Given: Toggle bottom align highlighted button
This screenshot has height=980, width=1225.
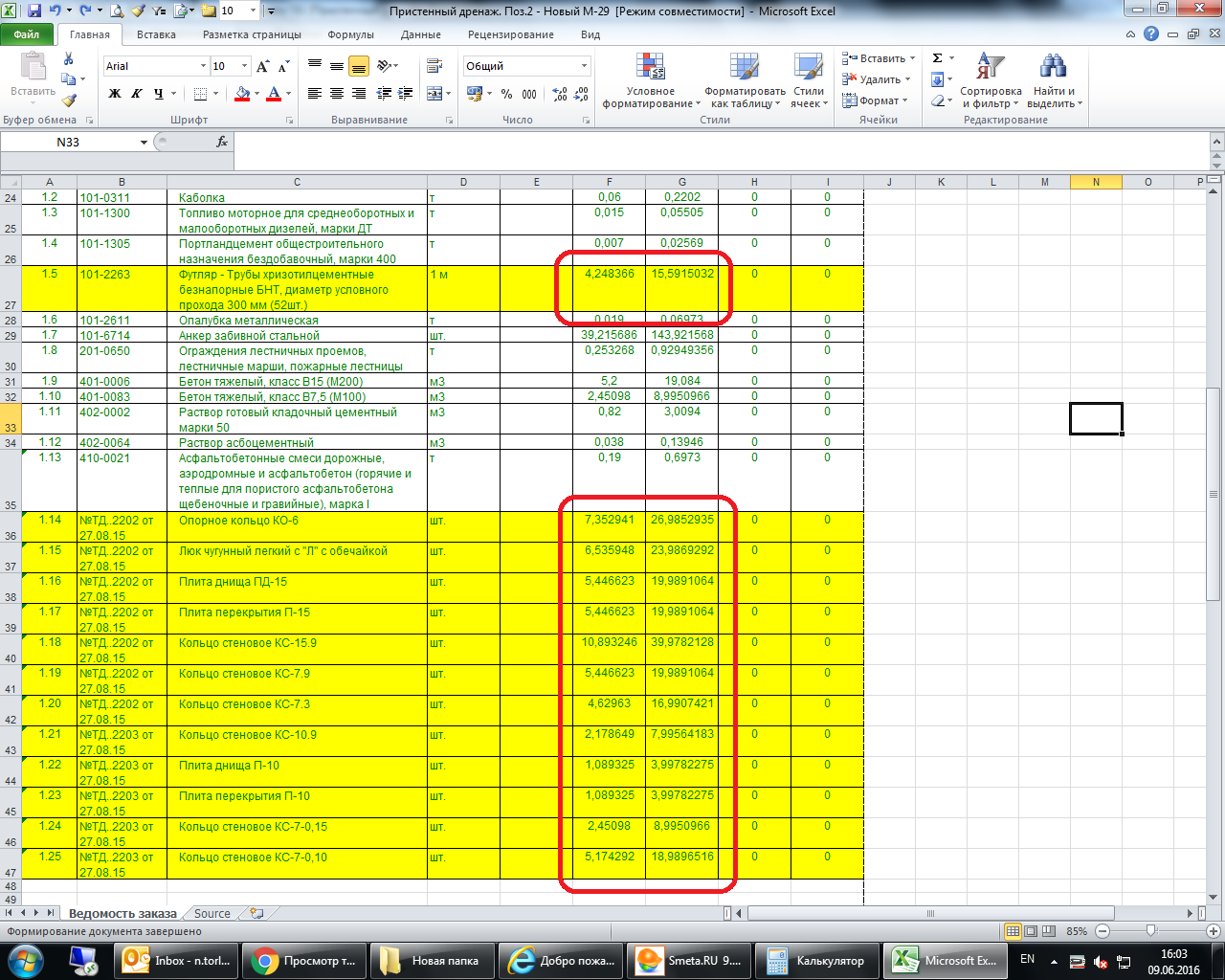Looking at the screenshot, I should pyautogui.click(x=359, y=66).
